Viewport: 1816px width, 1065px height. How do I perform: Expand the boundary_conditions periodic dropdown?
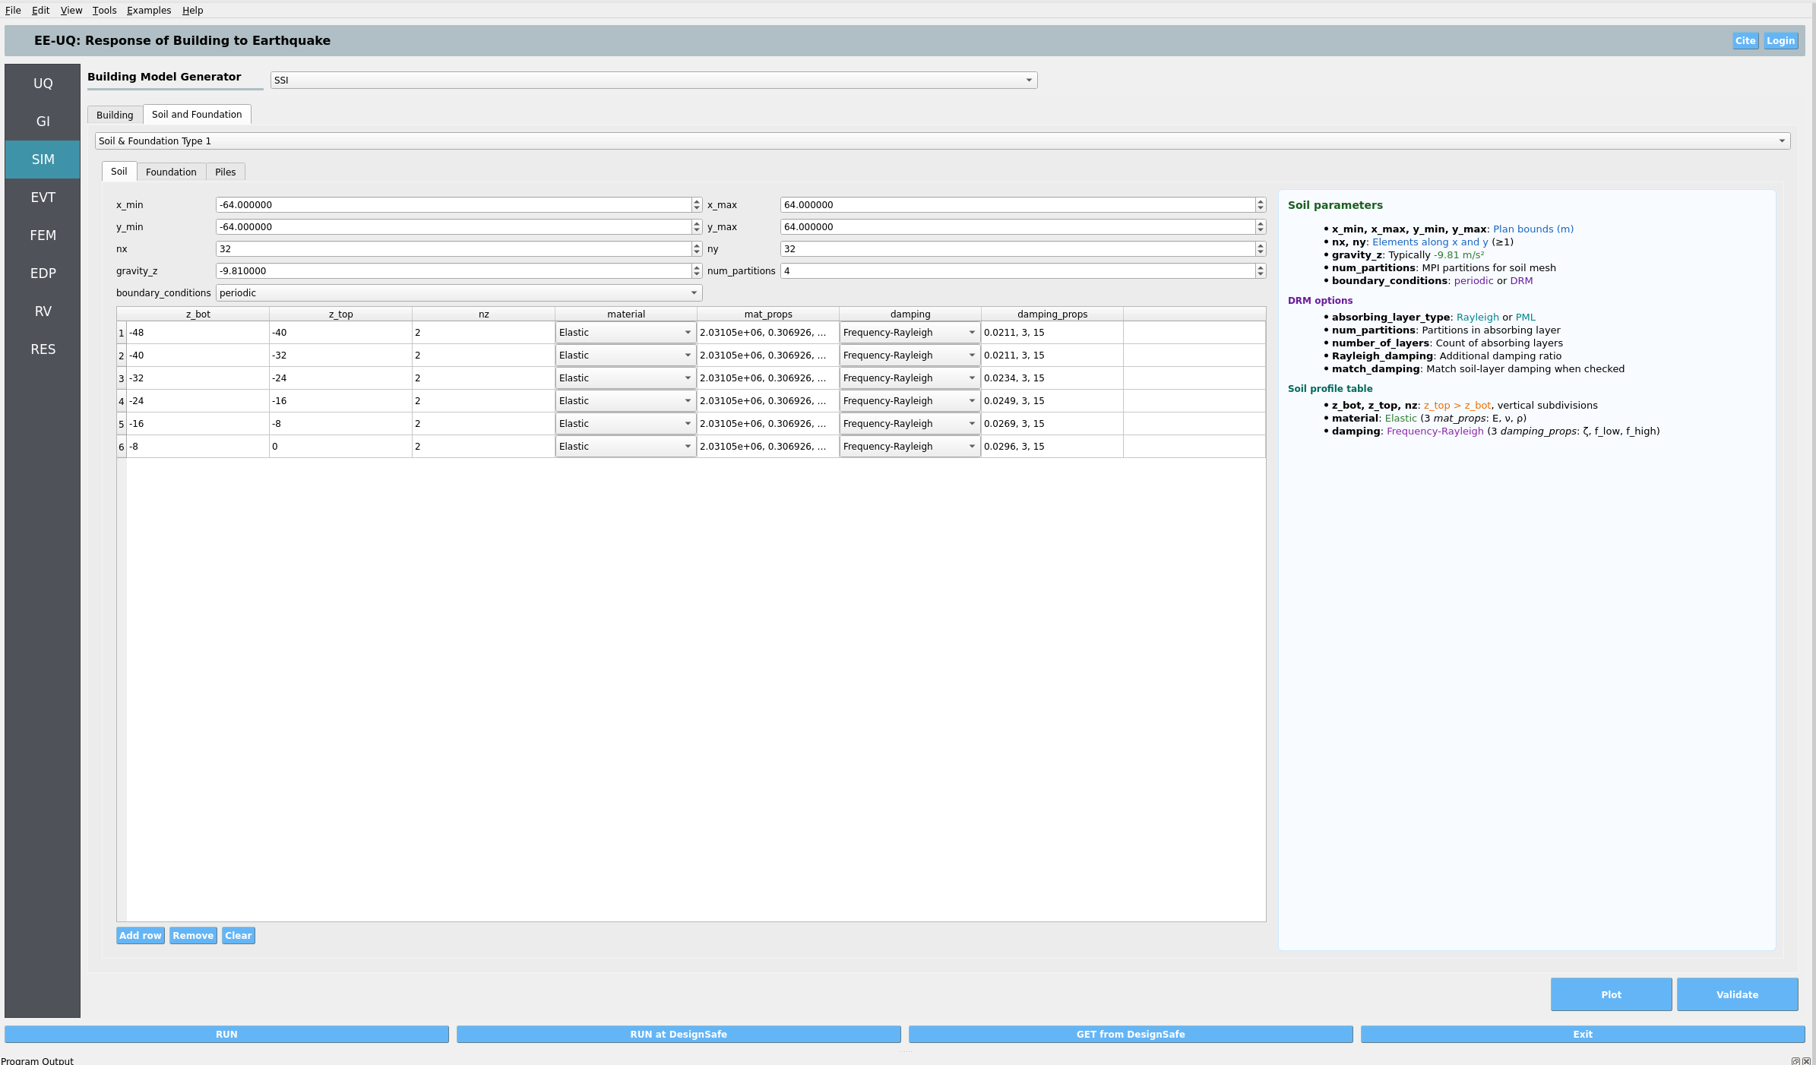[458, 293]
